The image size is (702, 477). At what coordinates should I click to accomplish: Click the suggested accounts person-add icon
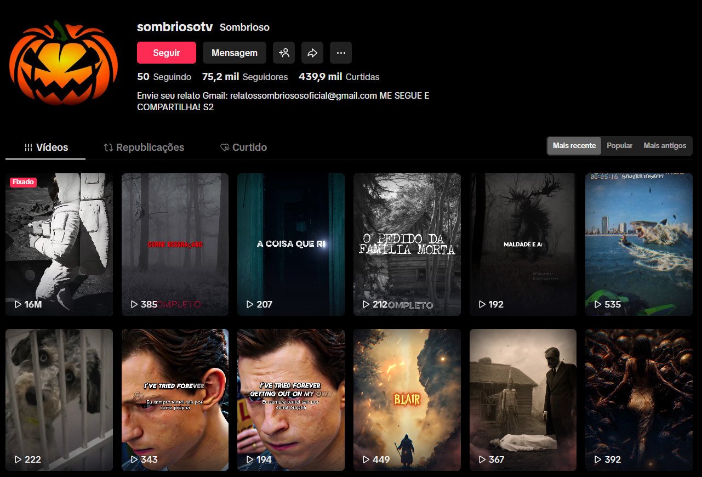[284, 53]
